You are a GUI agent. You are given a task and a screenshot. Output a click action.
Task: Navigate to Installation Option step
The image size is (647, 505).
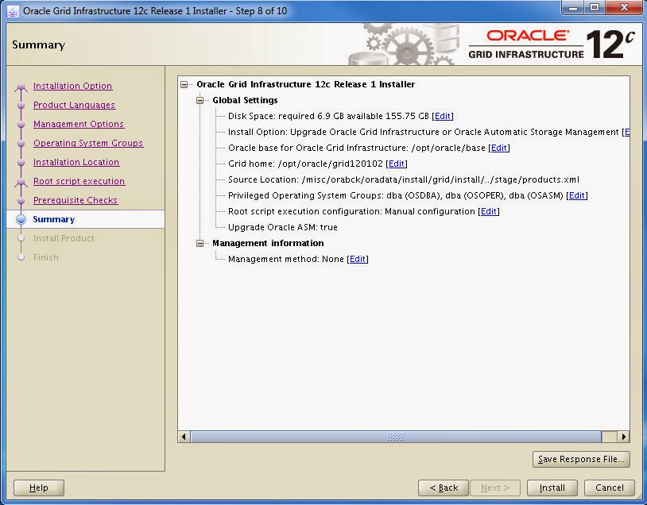point(72,86)
